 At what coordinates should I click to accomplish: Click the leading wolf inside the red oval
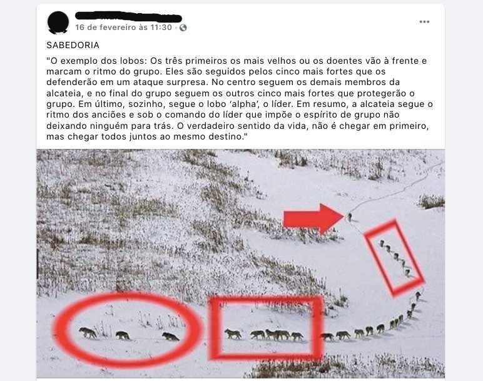[88, 333]
